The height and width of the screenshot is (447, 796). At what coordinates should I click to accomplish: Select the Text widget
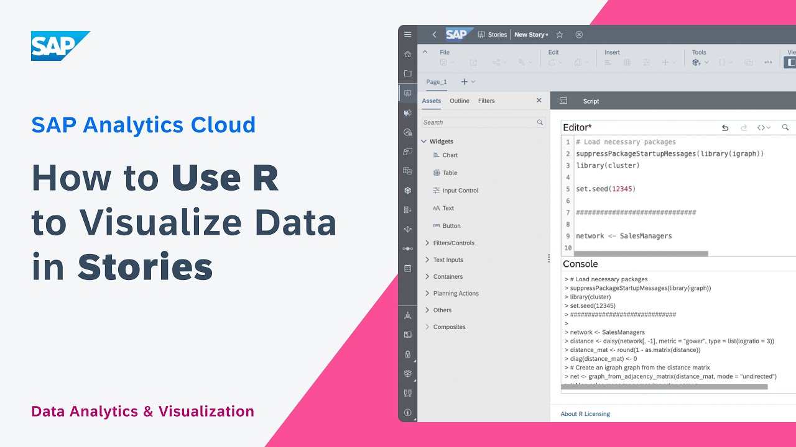[x=443, y=208]
